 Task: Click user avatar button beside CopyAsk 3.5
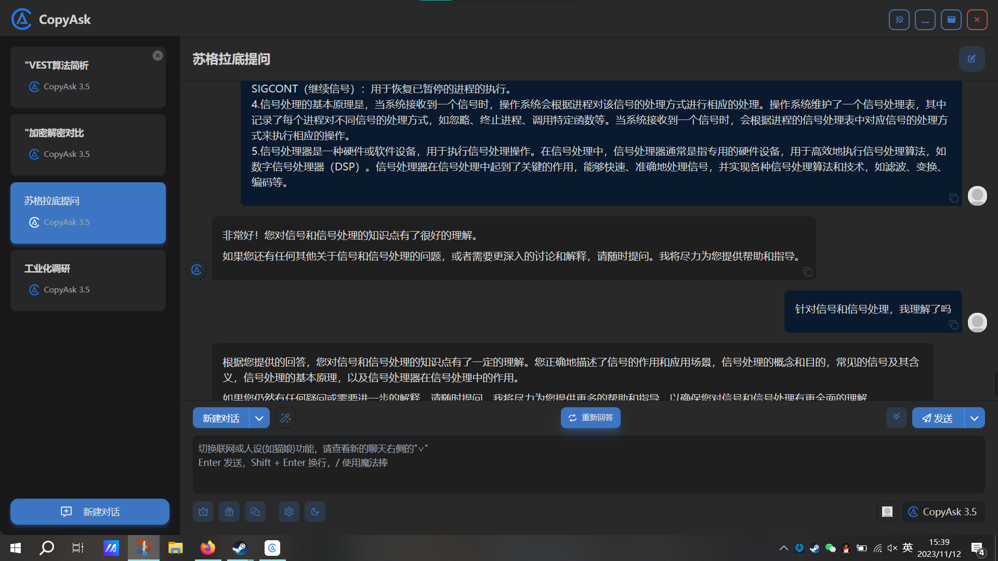[887, 512]
